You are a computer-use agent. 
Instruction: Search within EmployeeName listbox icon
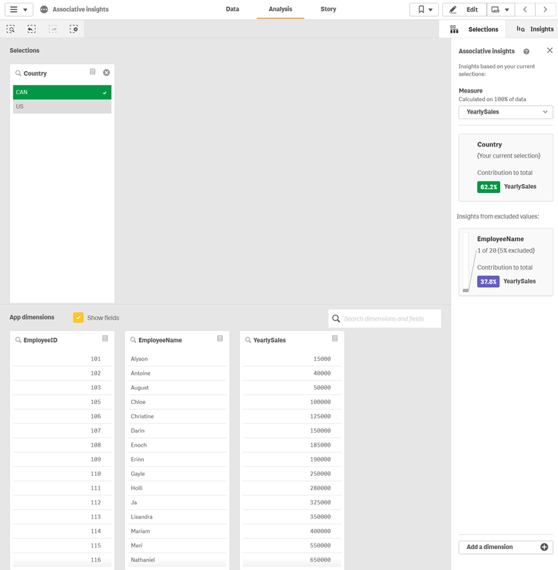pyautogui.click(x=133, y=340)
